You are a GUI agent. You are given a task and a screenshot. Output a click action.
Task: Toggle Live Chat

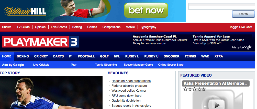pos(241,27)
